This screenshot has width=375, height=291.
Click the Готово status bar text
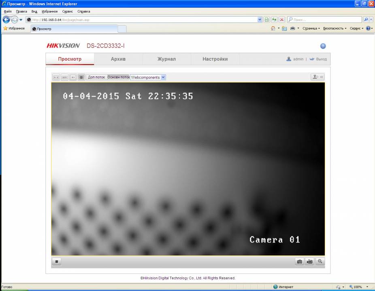pyautogui.click(x=7, y=287)
